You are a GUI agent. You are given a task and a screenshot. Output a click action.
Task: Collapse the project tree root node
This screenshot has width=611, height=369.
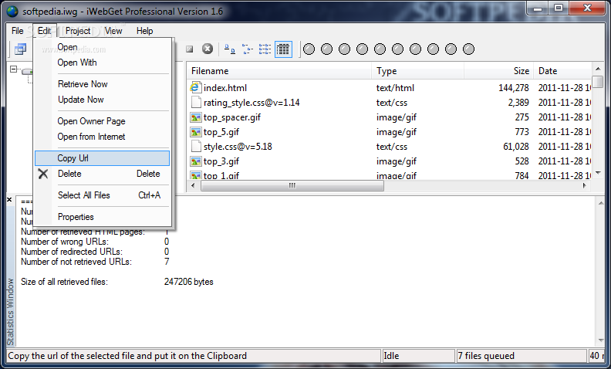point(14,69)
